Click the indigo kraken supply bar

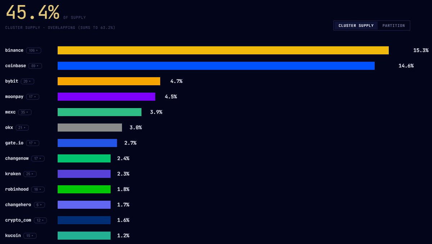[x=84, y=174]
